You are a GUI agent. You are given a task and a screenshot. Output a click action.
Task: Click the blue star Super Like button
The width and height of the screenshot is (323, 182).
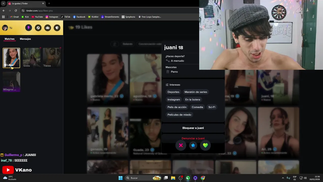click(x=193, y=145)
